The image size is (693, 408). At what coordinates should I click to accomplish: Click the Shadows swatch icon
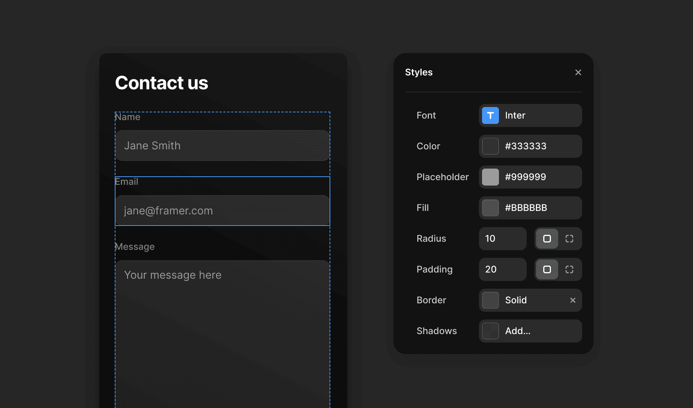coord(490,331)
